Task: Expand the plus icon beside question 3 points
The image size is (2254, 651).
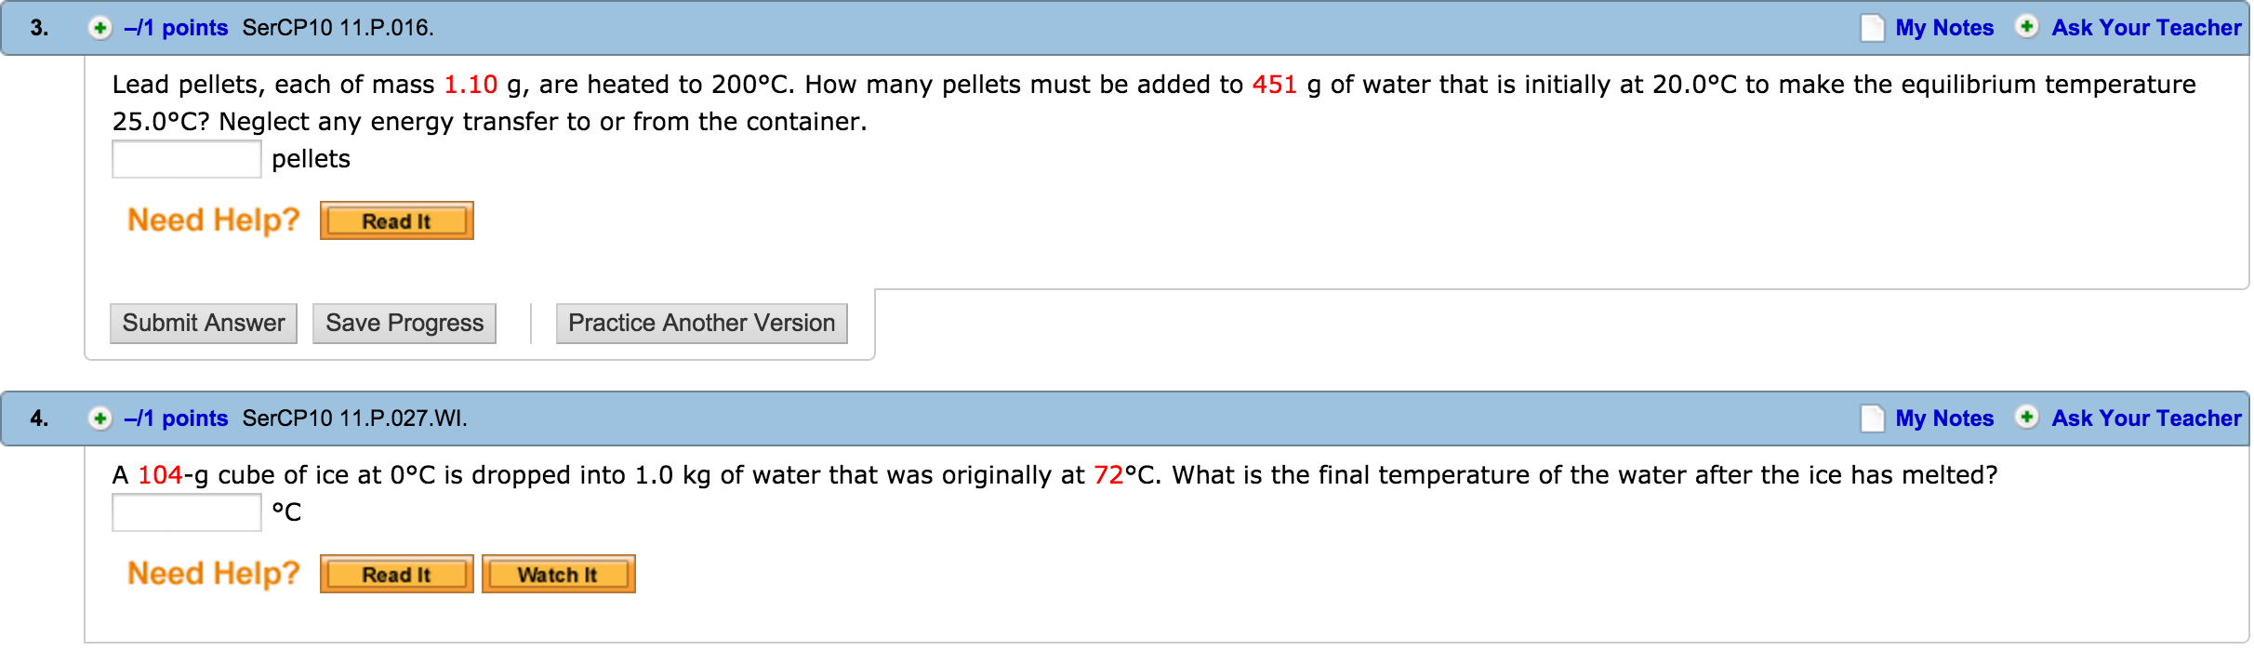Action: click(99, 28)
